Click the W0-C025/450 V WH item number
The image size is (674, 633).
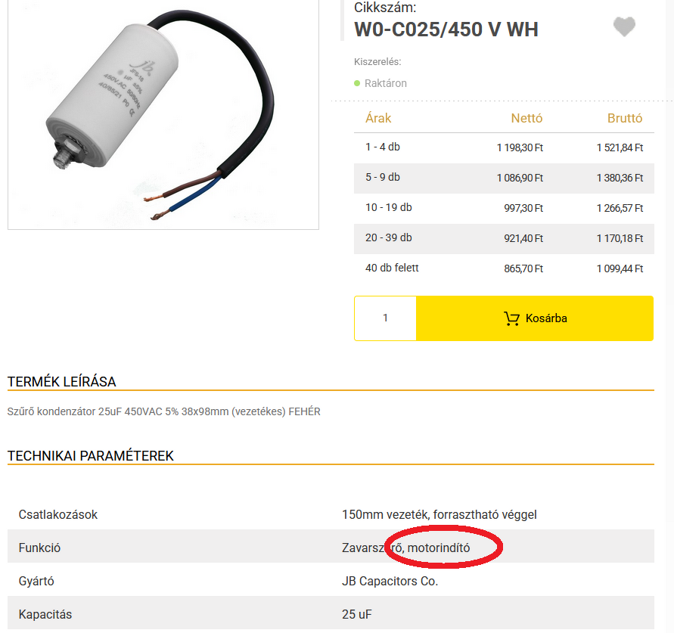[446, 29]
